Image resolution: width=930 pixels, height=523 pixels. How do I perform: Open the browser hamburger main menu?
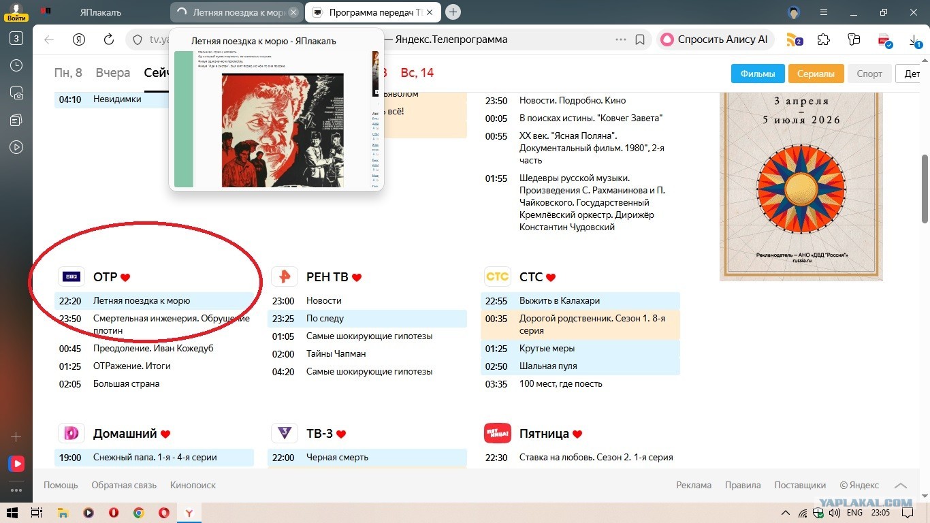tap(824, 12)
